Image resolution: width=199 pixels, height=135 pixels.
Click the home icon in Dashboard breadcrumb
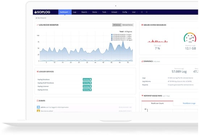coord(37,18)
